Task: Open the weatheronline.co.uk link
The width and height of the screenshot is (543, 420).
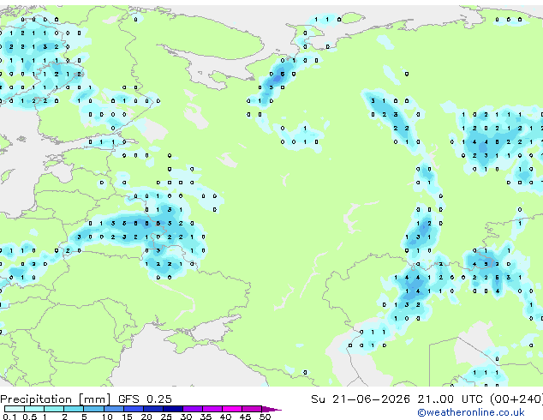Action: coord(470,412)
